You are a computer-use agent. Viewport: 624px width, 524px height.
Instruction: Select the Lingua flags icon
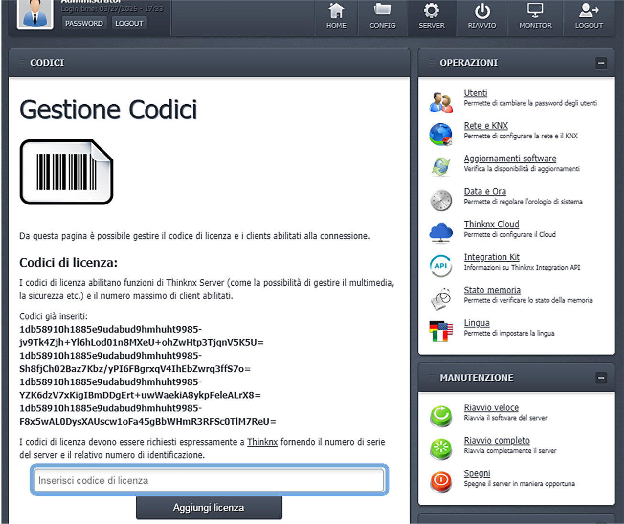pyautogui.click(x=441, y=331)
